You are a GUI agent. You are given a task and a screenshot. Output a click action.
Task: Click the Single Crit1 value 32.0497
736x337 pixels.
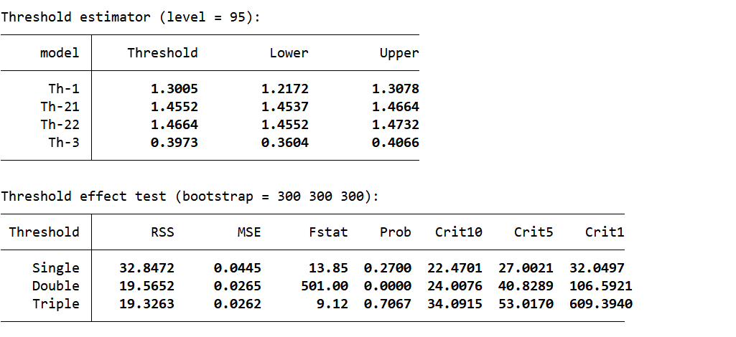[x=597, y=267]
